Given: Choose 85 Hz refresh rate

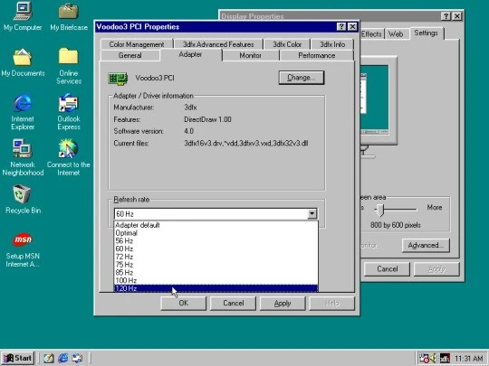Looking at the screenshot, I should [216, 273].
